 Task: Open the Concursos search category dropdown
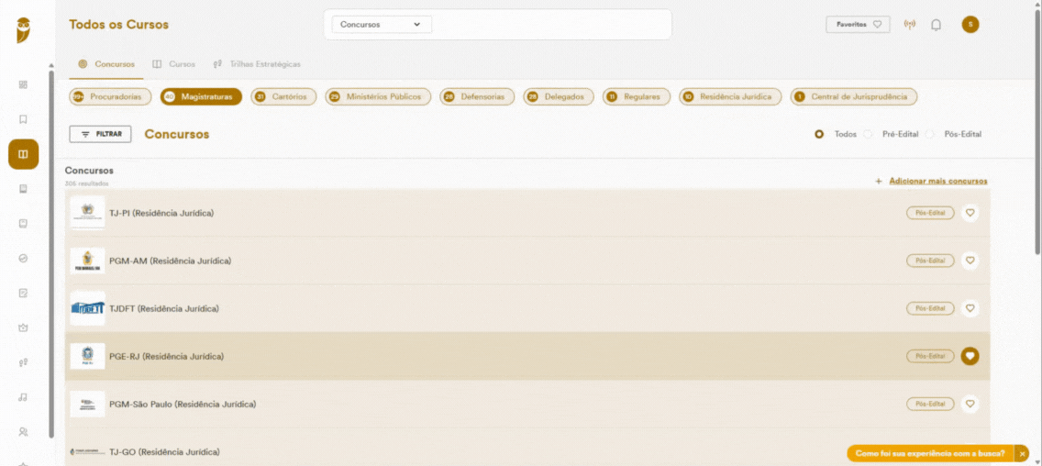[382, 25]
